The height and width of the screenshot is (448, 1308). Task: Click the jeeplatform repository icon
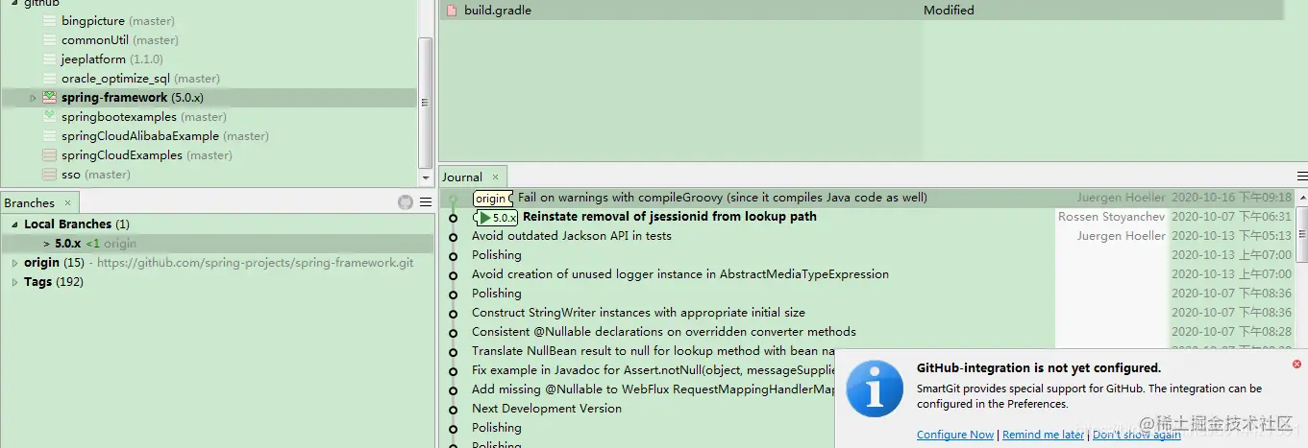(49, 59)
